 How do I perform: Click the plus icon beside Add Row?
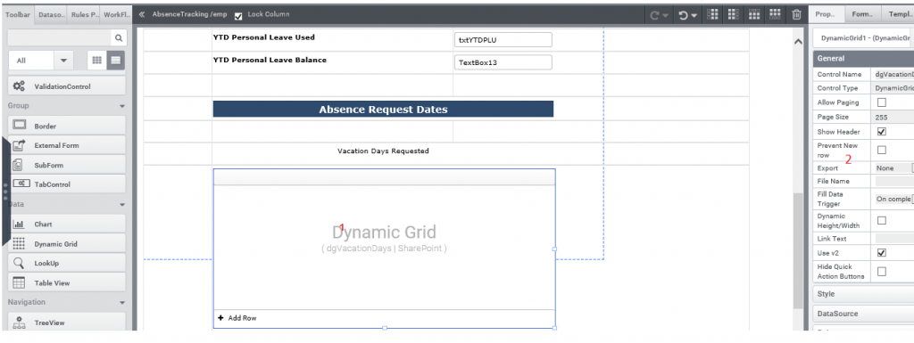click(x=221, y=318)
